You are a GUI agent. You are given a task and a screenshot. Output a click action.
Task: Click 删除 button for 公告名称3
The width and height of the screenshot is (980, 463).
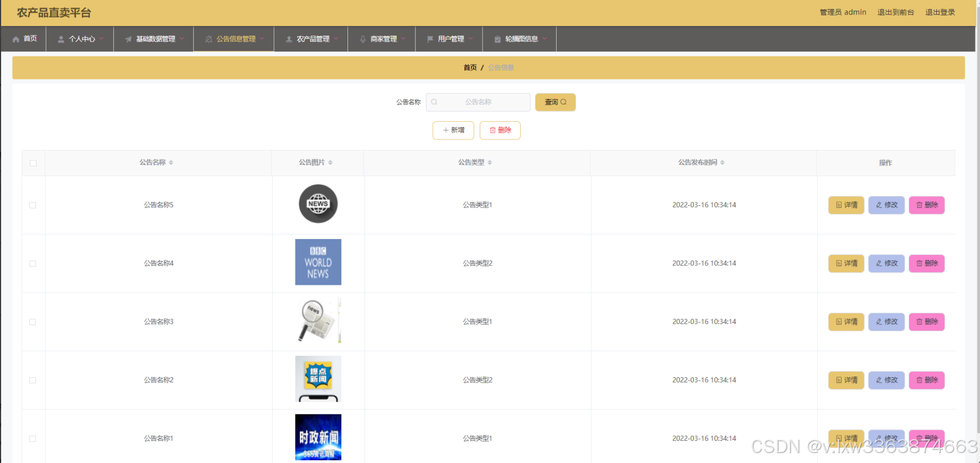(x=927, y=321)
